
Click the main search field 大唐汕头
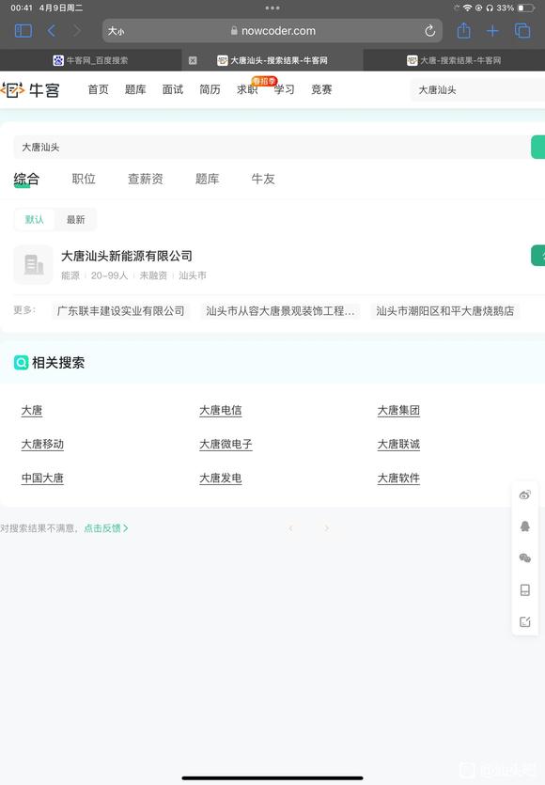[272, 148]
